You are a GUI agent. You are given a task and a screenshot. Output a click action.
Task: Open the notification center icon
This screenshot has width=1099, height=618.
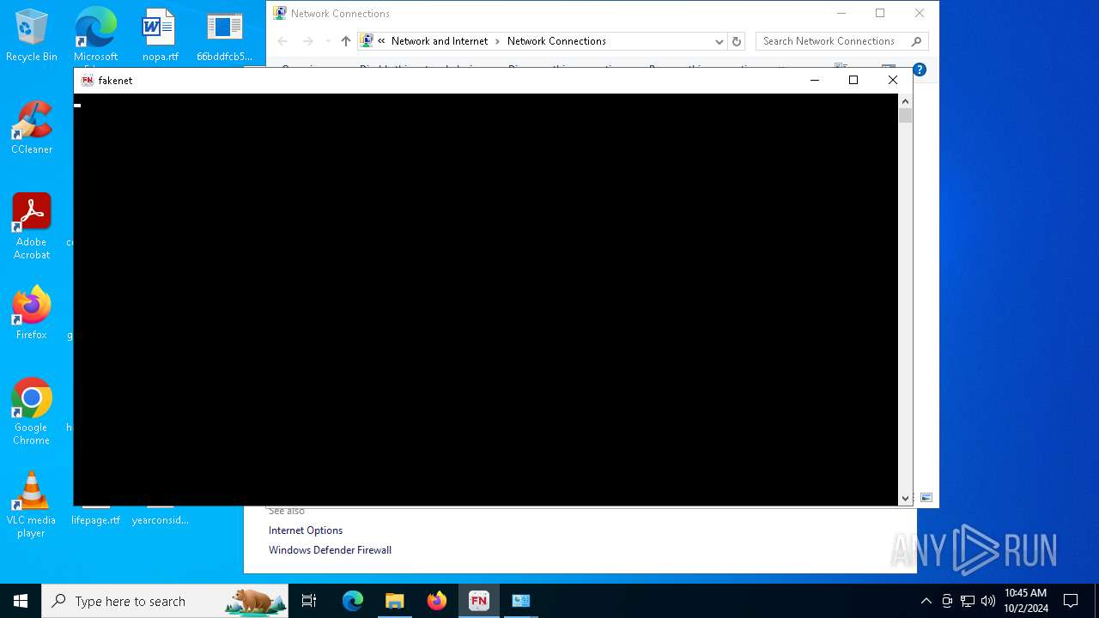tap(1071, 601)
